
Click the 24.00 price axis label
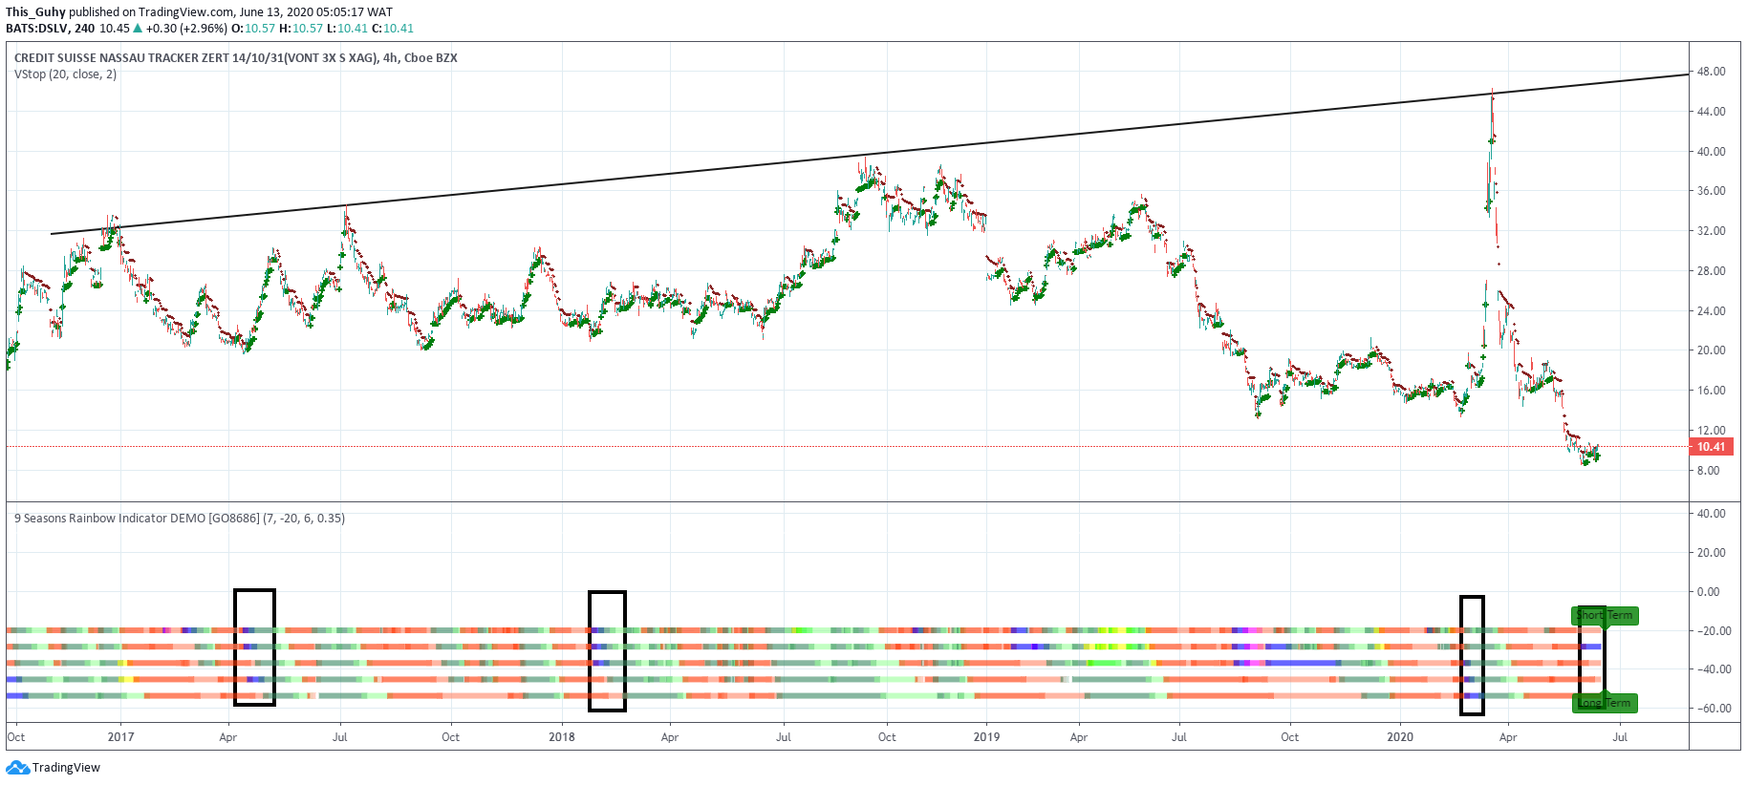(x=1711, y=311)
